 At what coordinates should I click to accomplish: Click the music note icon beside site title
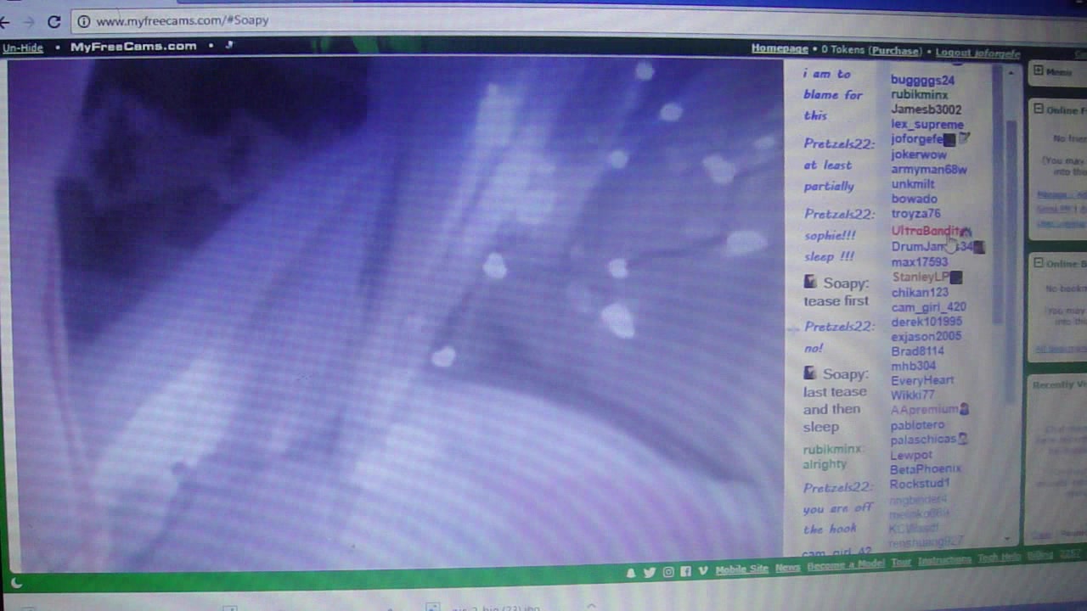tap(229, 46)
